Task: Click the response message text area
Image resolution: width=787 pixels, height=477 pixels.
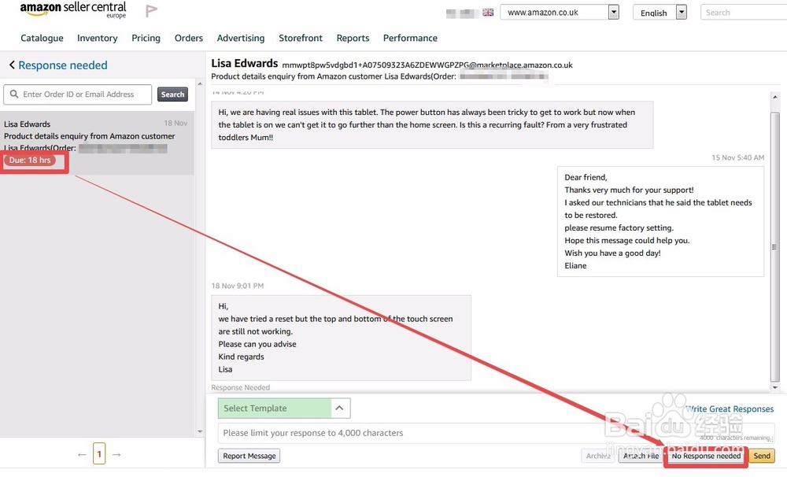Action: click(x=496, y=433)
